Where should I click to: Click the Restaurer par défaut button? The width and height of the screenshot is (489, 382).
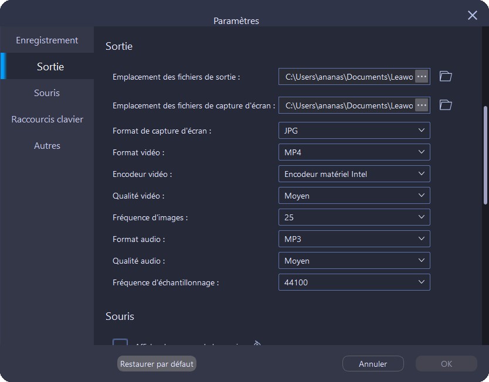point(157,364)
